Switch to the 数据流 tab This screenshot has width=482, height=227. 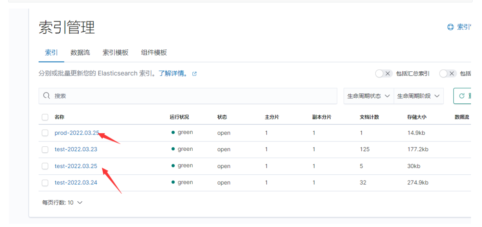point(80,53)
